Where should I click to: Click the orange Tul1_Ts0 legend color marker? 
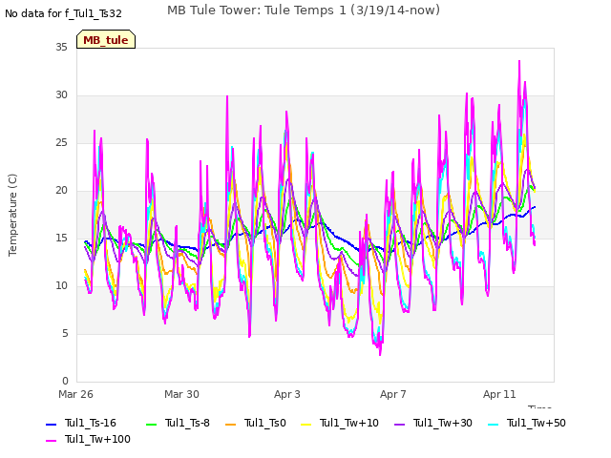231,424
